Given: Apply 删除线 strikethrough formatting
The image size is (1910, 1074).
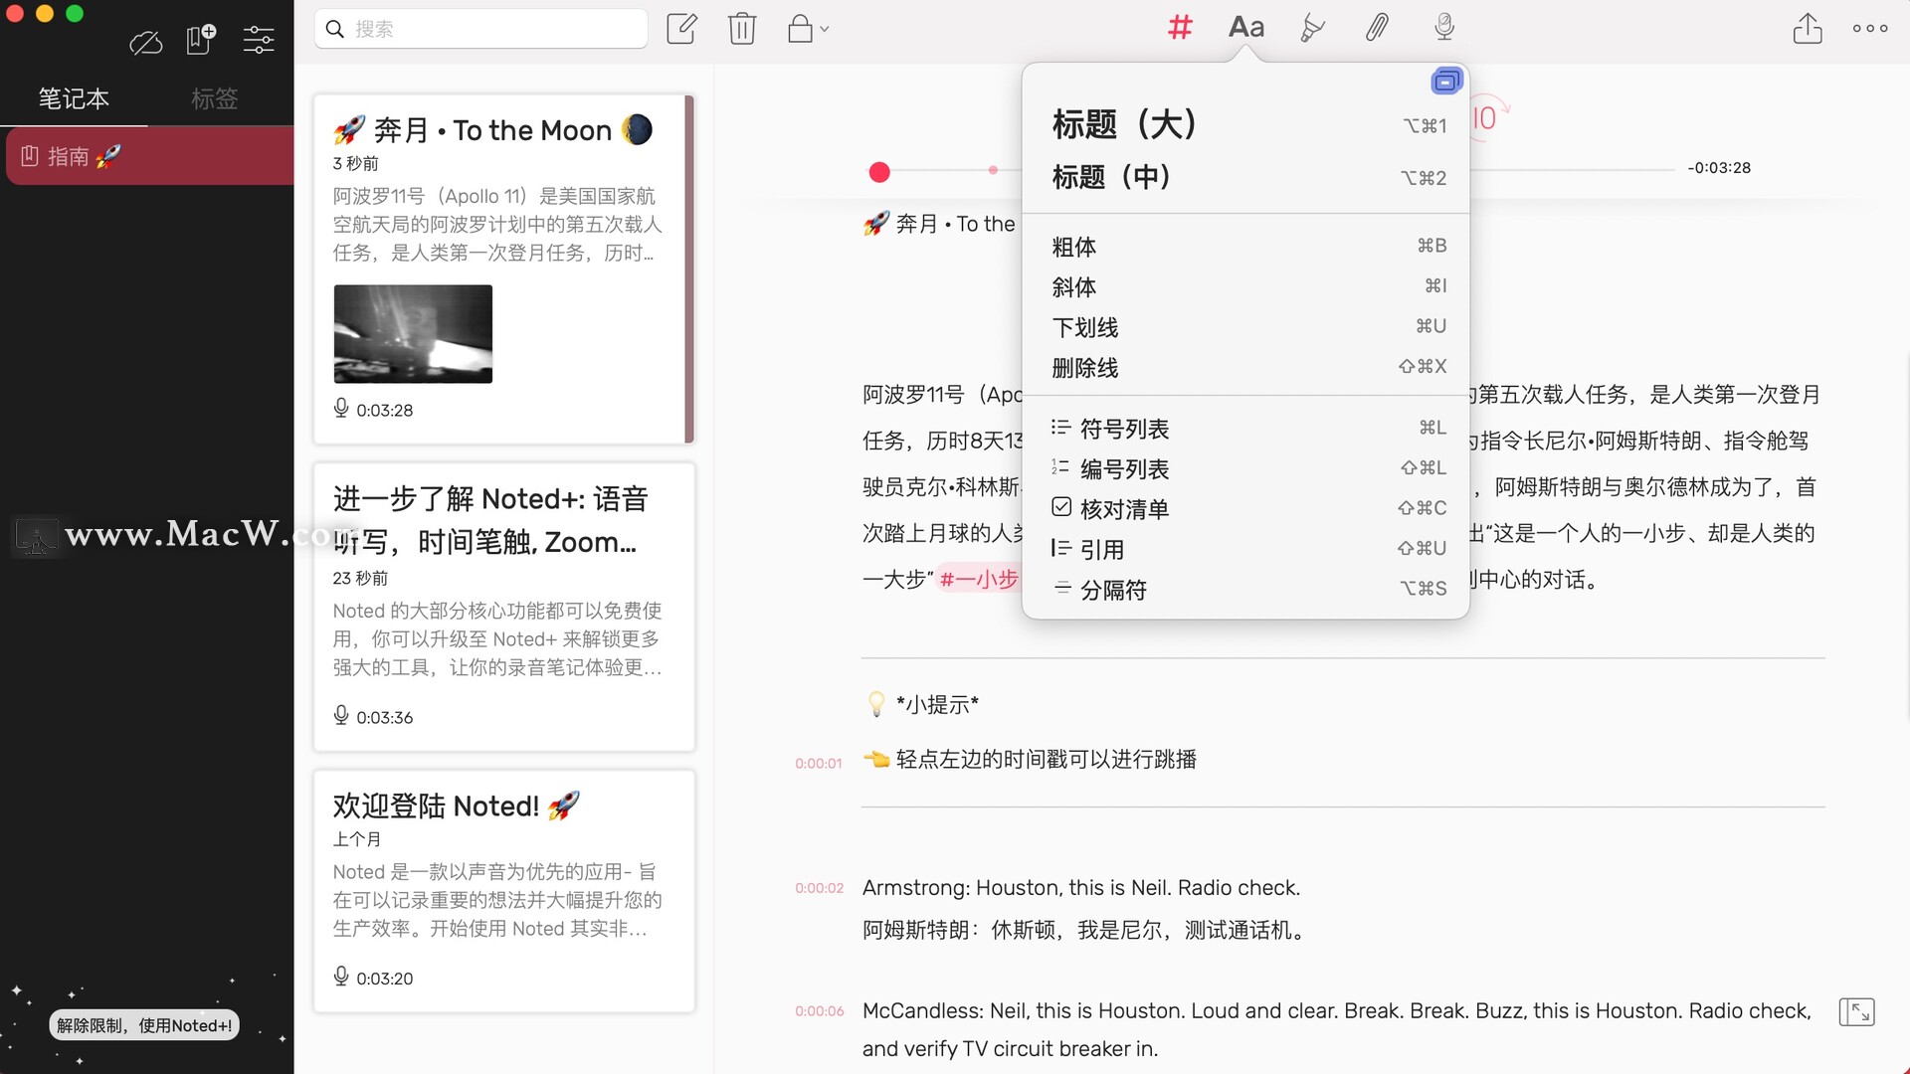Looking at the screenshot, I should tap(1245, 368).
